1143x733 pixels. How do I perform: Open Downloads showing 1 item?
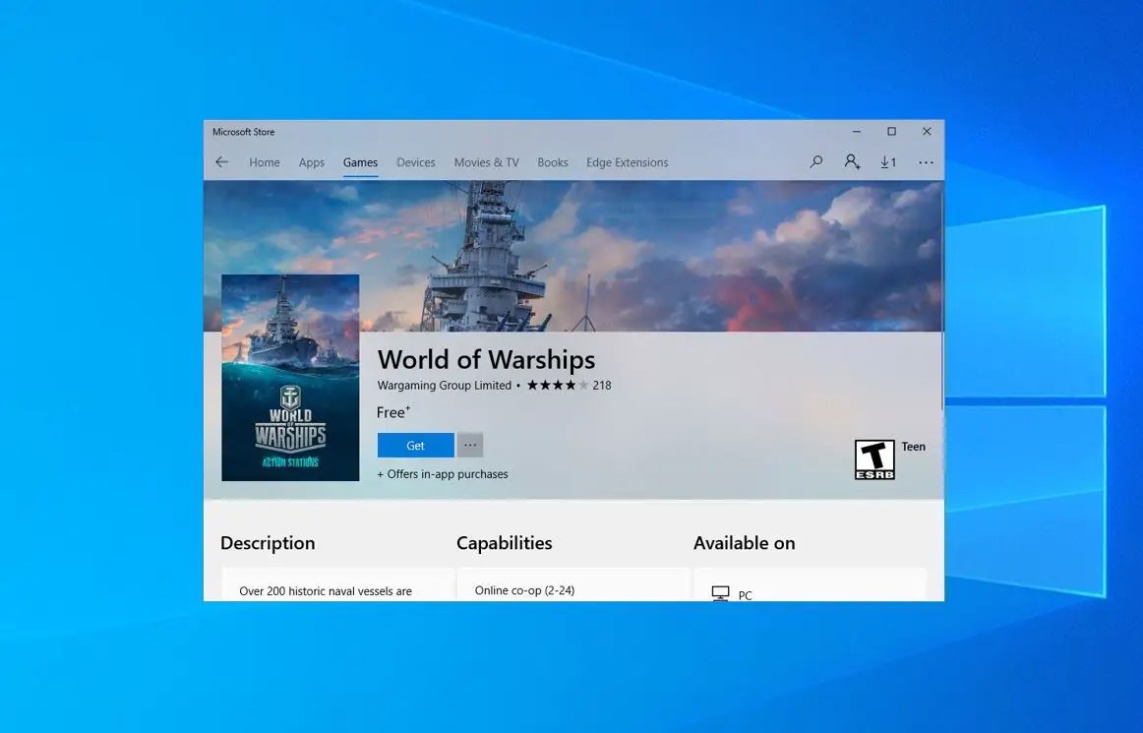[x=888, y=161]
